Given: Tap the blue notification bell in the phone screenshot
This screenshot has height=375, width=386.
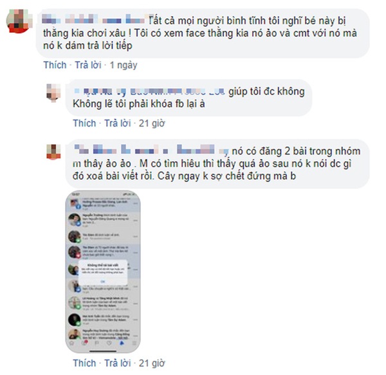Looking at the screenshot, I should coord(122,343).
